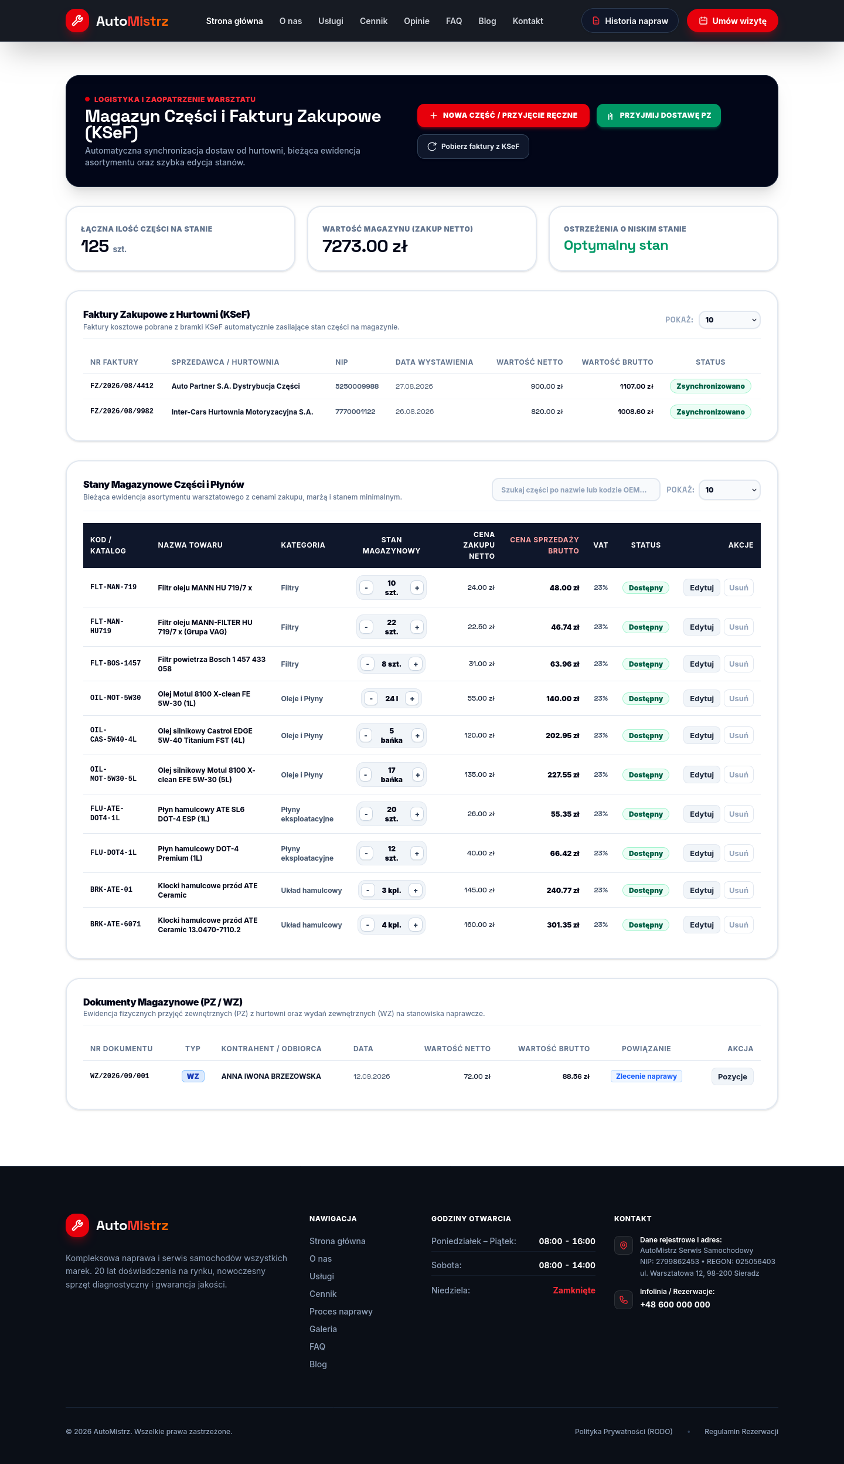
Task: Open the Blog page from header
Action: click(x=487, y=21)
